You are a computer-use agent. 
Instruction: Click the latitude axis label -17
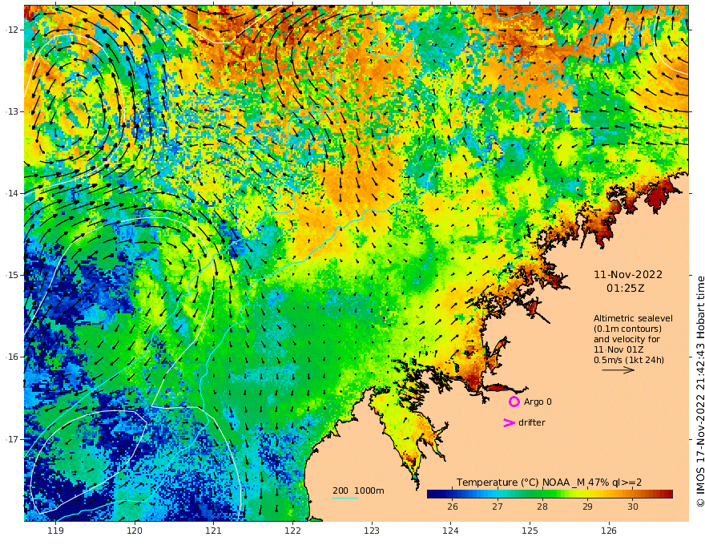point(12,439)
